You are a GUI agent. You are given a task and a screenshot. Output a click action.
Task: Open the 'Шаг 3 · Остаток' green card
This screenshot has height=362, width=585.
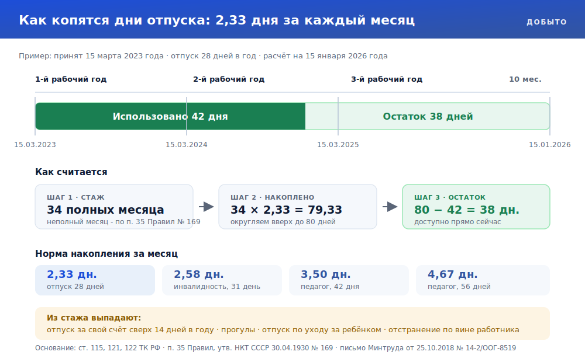coord(476,207)
